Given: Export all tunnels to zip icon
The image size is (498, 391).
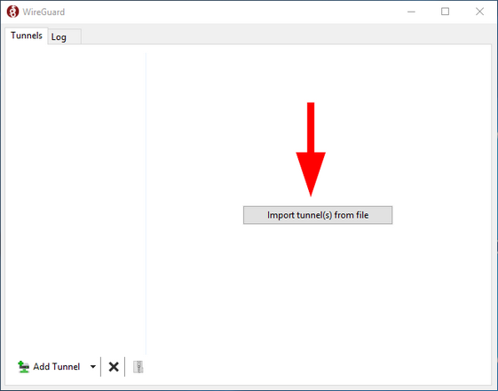Looking at the screenshot, I should point(138,367).
